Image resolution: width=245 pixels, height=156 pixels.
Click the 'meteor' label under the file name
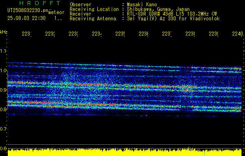click(56, 12)
